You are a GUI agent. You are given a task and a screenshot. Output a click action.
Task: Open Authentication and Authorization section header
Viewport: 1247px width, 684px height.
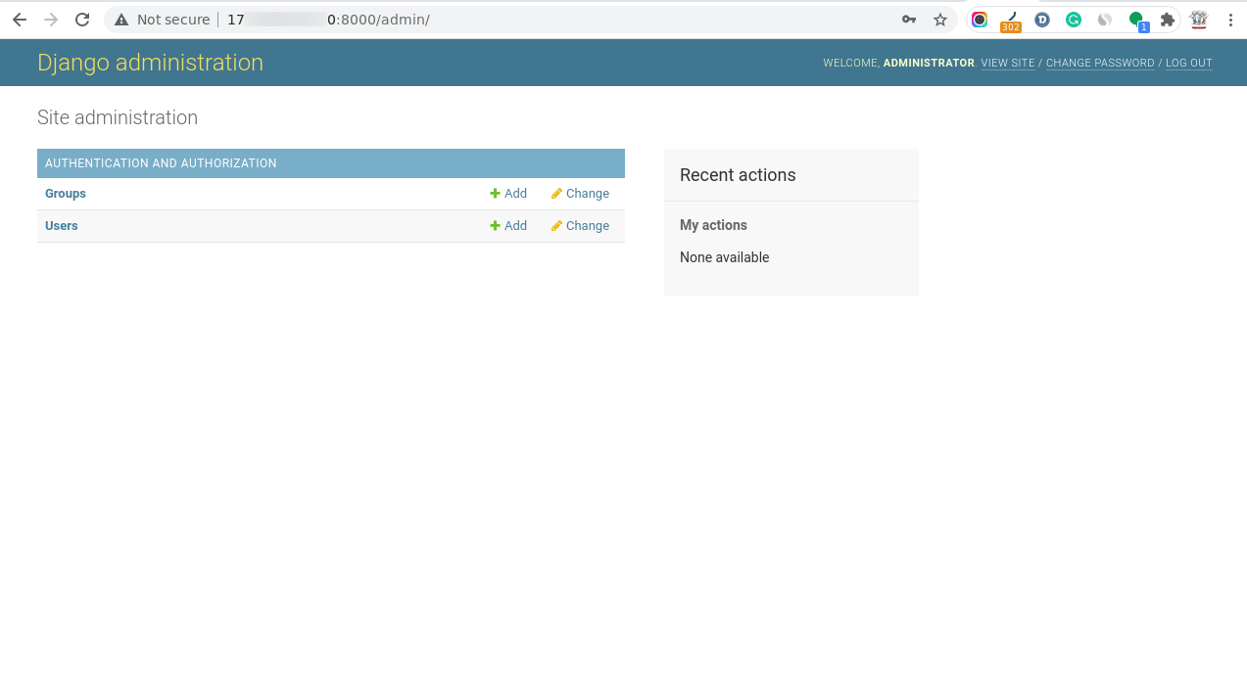[x=161, y=163]
